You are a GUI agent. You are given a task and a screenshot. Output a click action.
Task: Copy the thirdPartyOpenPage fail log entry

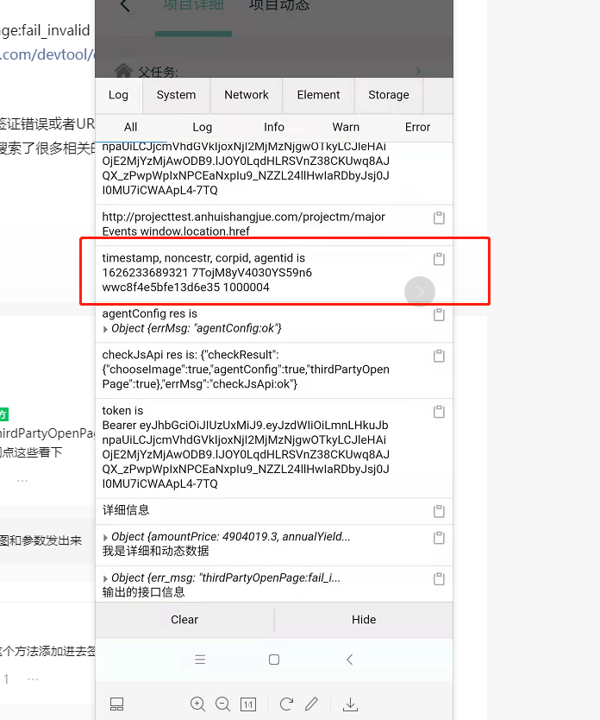coord(439,578)
